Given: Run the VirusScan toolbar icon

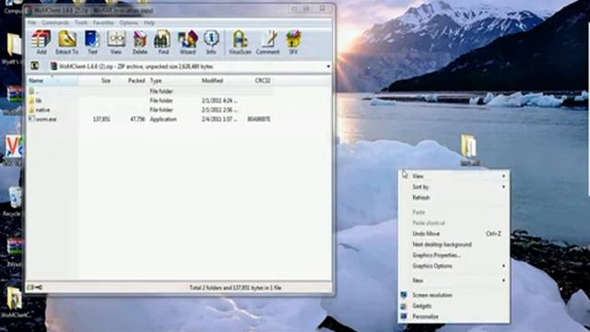Looking at the screenshot, I should (240, 42).
